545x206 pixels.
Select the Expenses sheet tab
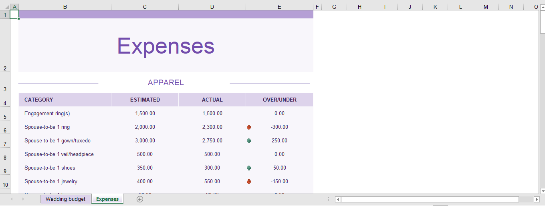(107, 199)
